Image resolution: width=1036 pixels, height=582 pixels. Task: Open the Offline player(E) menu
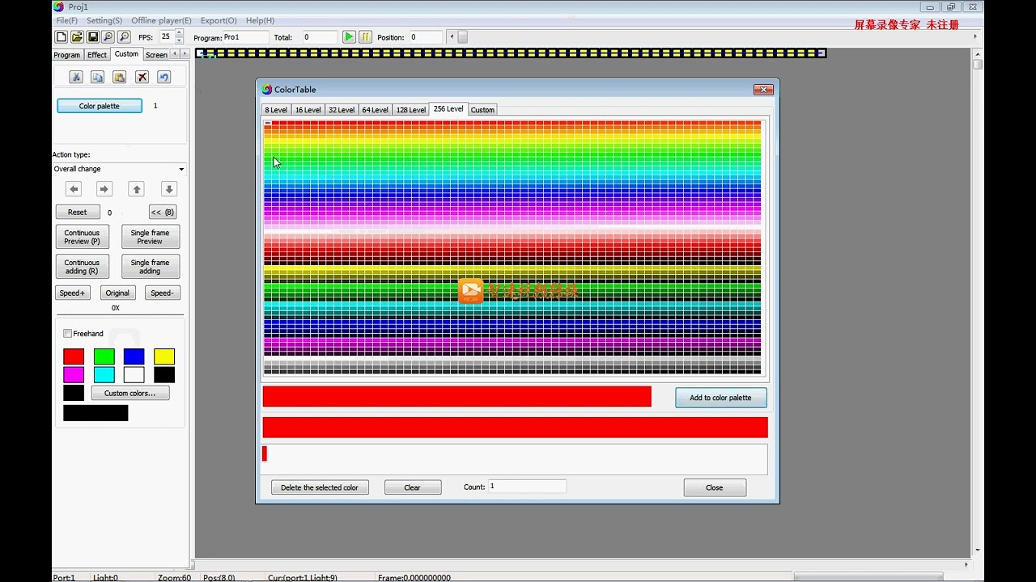[x=162, y=20]
